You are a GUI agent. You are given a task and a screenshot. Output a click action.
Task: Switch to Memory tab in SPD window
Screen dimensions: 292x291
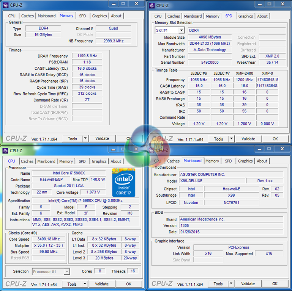coord(213,16)
